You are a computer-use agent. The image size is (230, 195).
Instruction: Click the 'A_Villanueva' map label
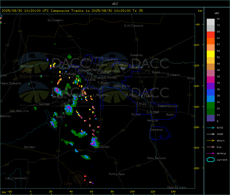pyautogui.click(x=133, y=26)
